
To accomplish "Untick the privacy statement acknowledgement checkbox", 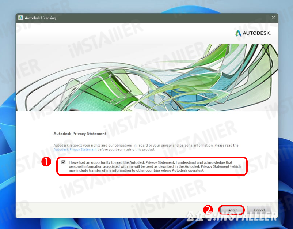I will click(64, 162).
